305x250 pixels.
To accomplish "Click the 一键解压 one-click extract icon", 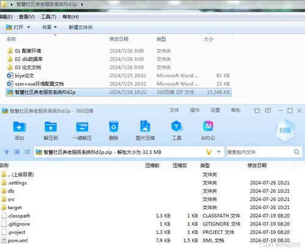I will (x=82, y=127).
